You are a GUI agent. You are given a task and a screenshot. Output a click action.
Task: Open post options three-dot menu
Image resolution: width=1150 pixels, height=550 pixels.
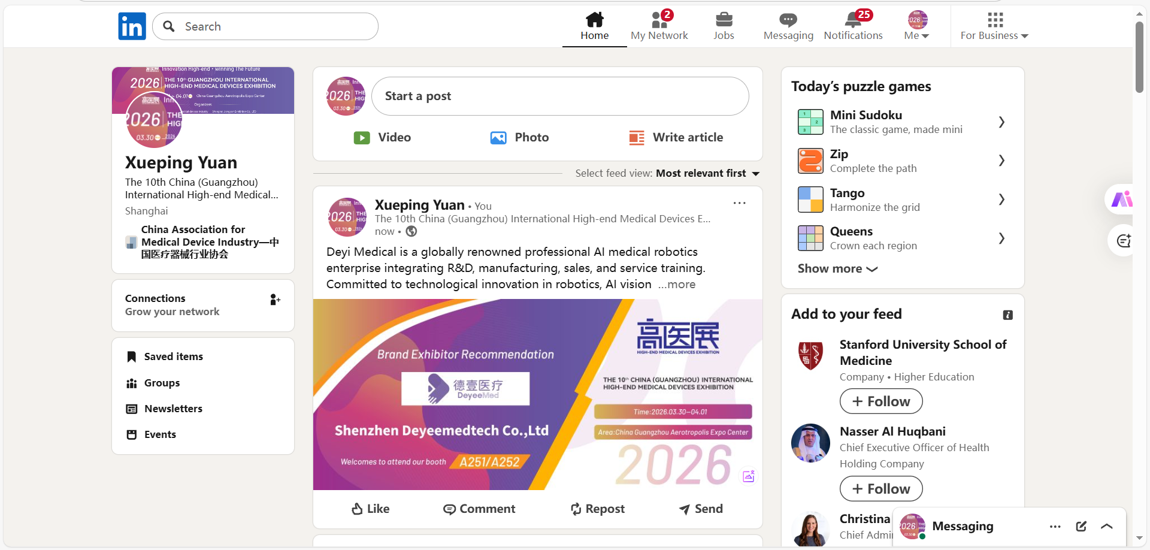point(740,203)
